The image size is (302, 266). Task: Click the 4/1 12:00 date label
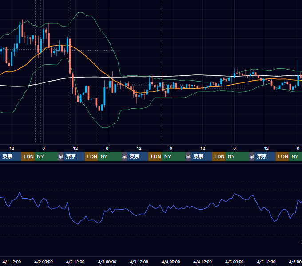[12, 262]
